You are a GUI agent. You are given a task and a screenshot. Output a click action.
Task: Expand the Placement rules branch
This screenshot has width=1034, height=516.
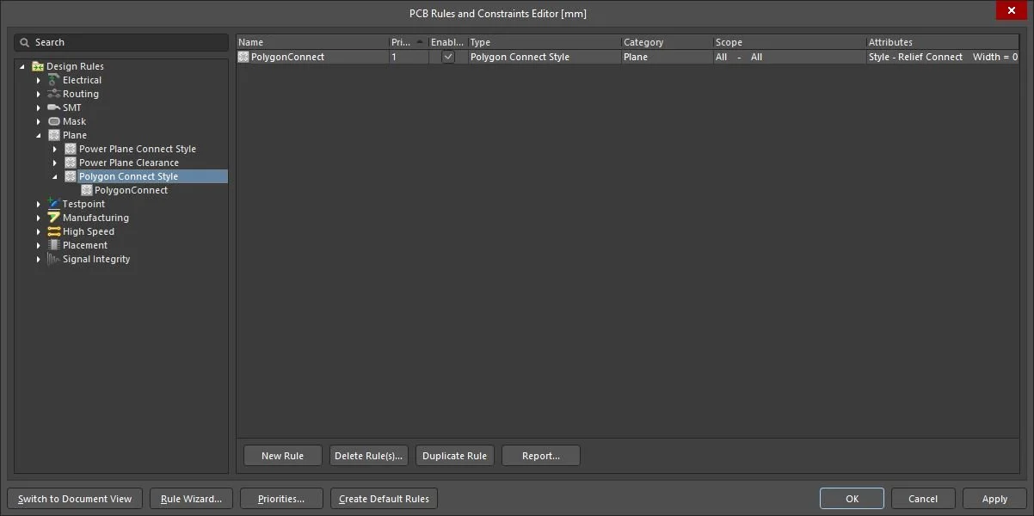[38, 245]
